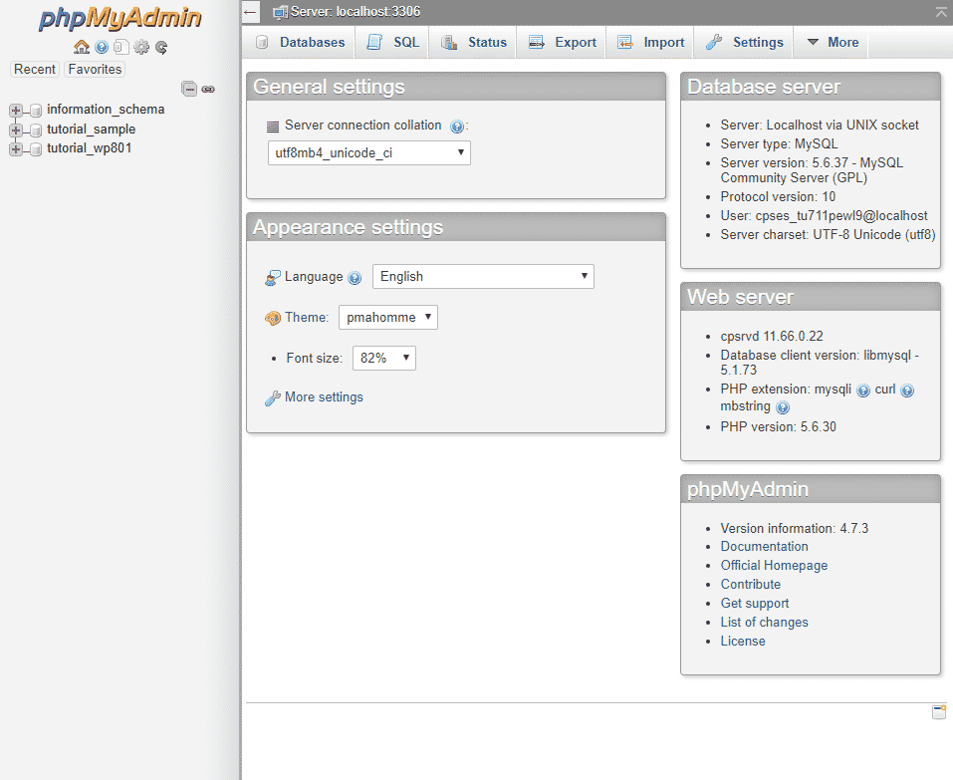Open the Contribute link
The image size is (953, 780).
click(751, 584)
